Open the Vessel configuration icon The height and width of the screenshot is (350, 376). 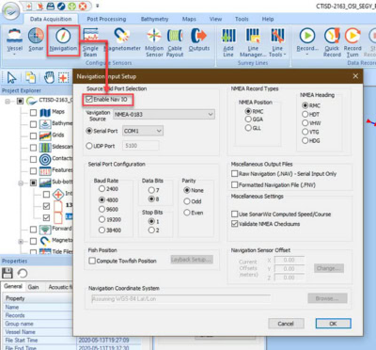14,35
